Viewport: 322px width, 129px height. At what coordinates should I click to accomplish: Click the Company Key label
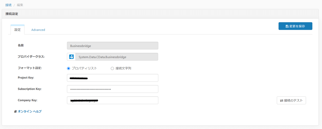tap(27, 100)
